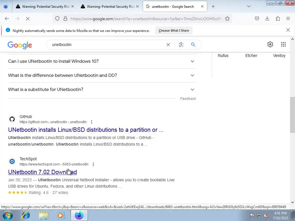List all open tabs with the chevron
The width and height of the screenshot is (295, 221).
pyautogui.click(x=249, y=6)
